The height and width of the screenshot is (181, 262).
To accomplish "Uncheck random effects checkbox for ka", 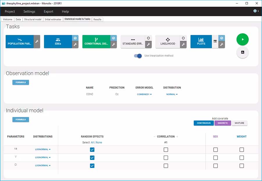I will tap(92, 150).
